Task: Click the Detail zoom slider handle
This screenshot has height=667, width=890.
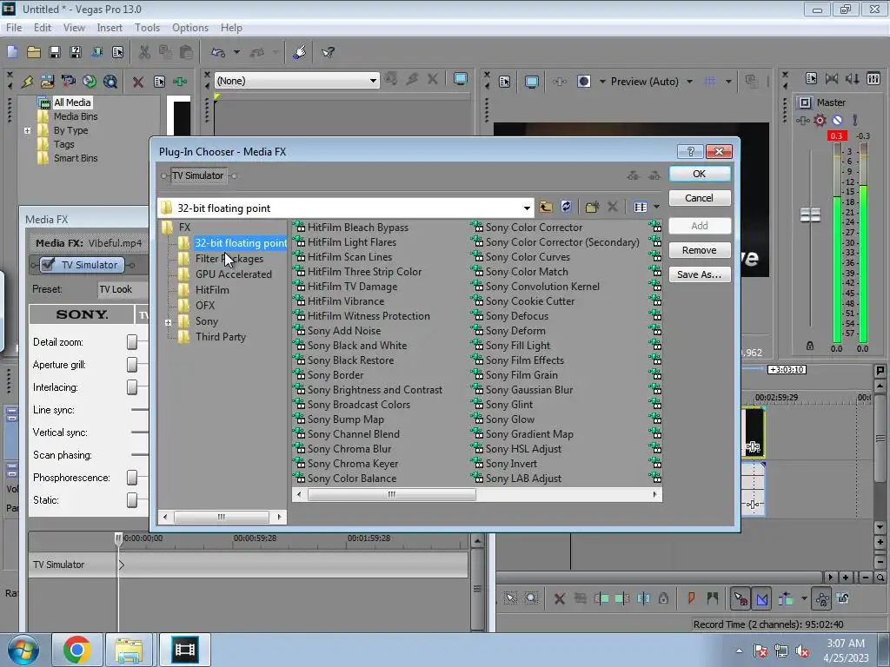Action: tap(132, 342)
